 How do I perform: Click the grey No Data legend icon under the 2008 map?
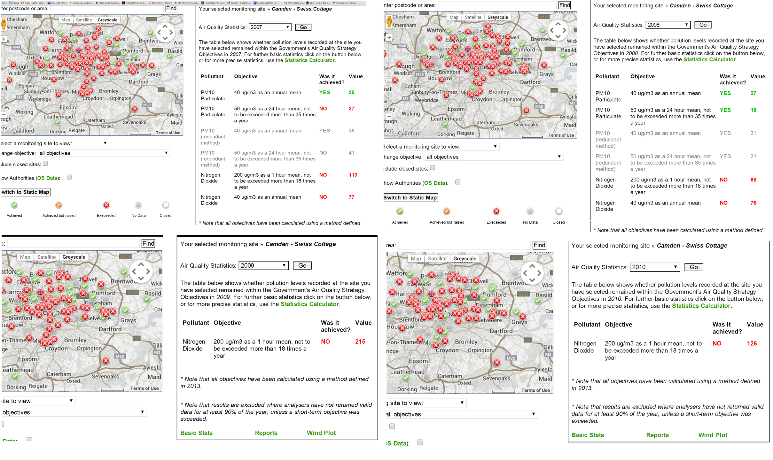530,211
